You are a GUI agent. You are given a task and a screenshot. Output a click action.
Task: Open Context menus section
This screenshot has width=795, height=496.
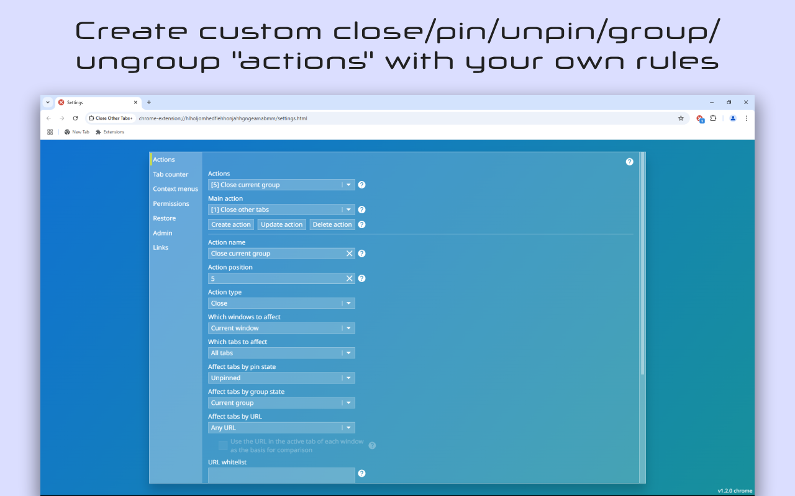pyautogui.click(x=176, y=189)
